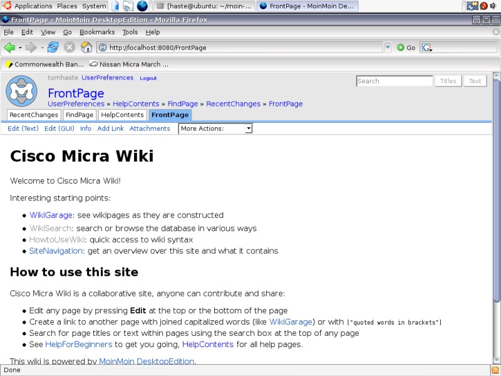501x376 pixels.
Task: Click the Google search box in the toolbar
Action: [465, 48]
